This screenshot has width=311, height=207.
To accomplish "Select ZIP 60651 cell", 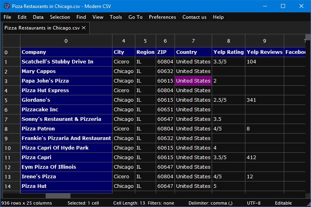I will pyautogui.click(x=165, y=110).
